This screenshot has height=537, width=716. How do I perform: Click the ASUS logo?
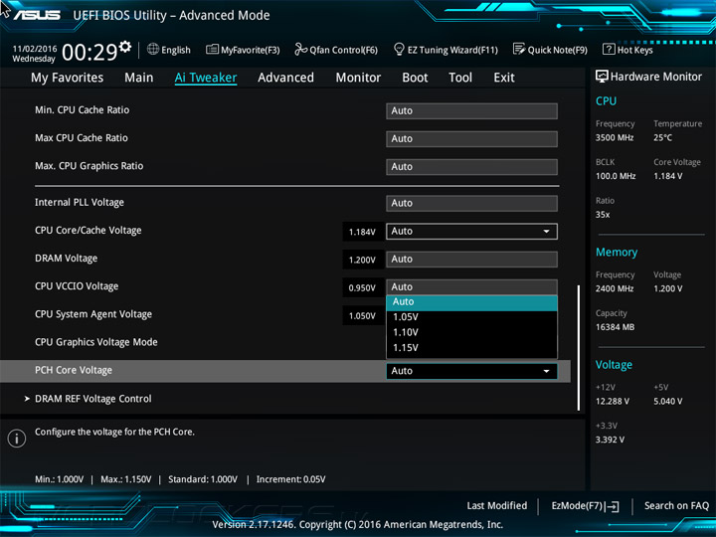(37, 15)
